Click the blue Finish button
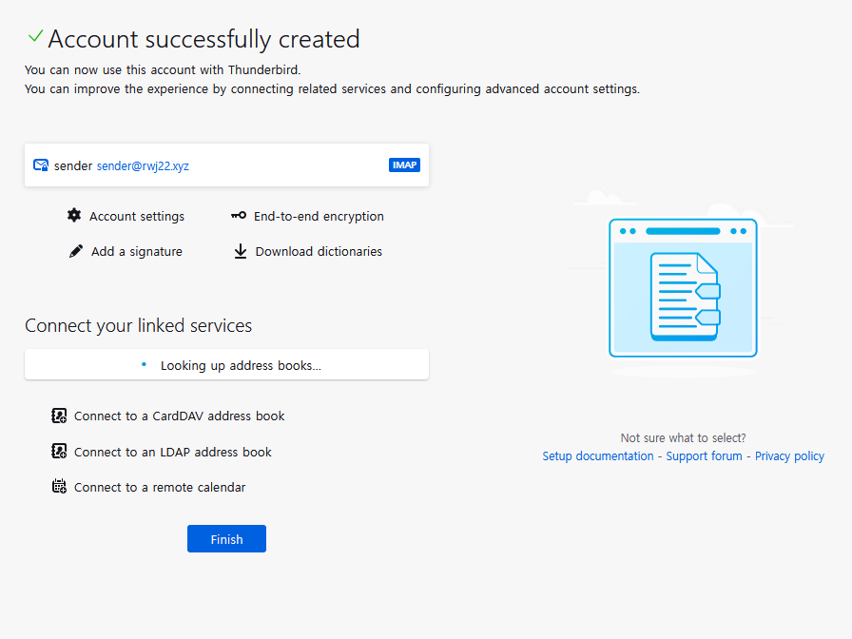This screenshot has width=852, height=639. click(x=226, y=539)
